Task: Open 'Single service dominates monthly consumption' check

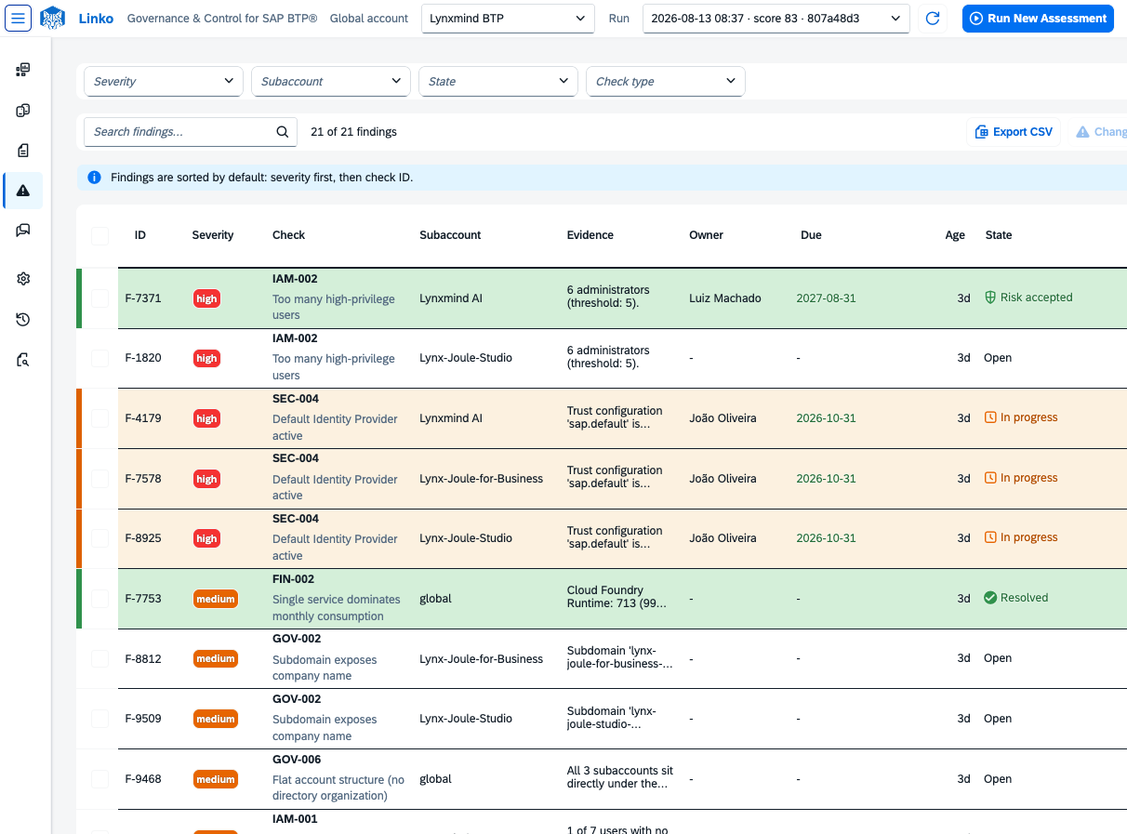Action: pyautogui.click(x=337, y=608)
